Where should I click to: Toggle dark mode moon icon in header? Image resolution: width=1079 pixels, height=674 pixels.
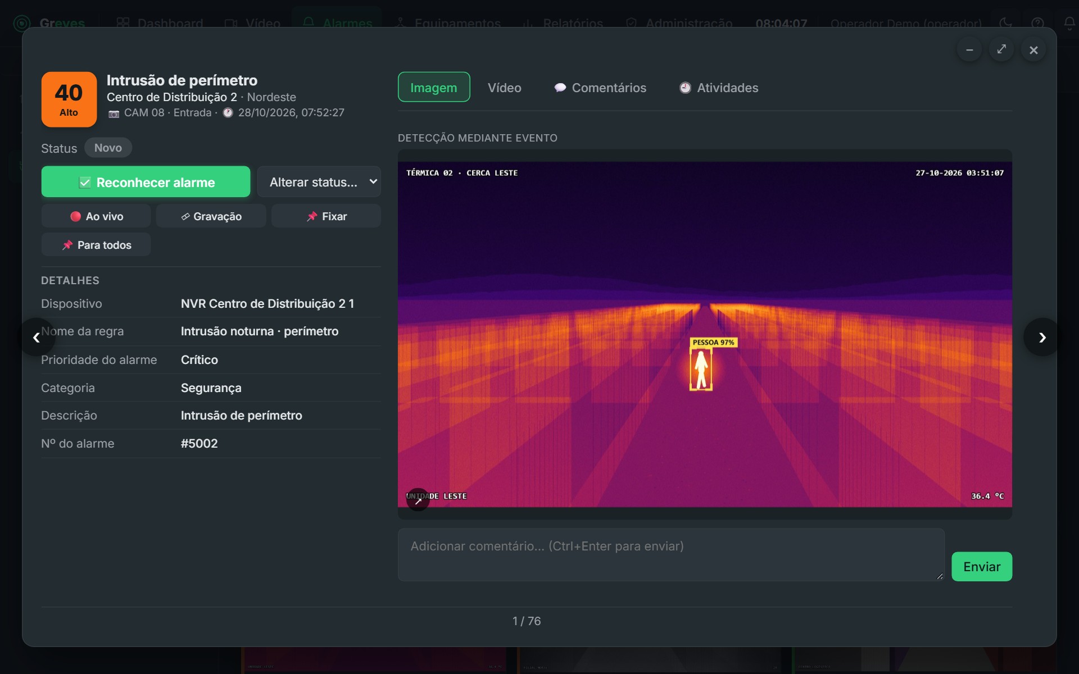coord(1005,23)
